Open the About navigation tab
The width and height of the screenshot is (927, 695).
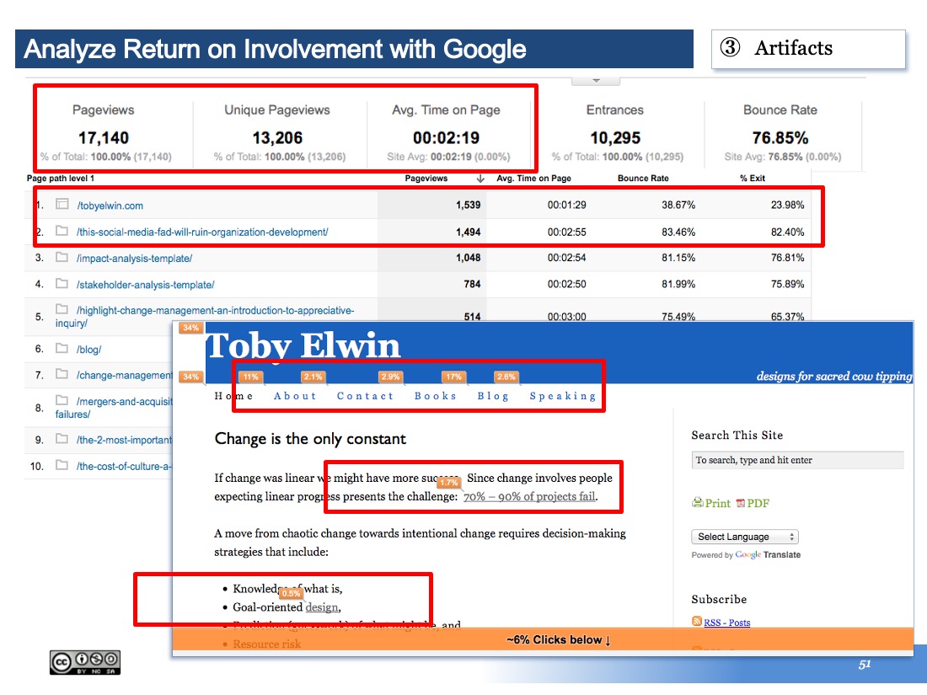[295, 396]
